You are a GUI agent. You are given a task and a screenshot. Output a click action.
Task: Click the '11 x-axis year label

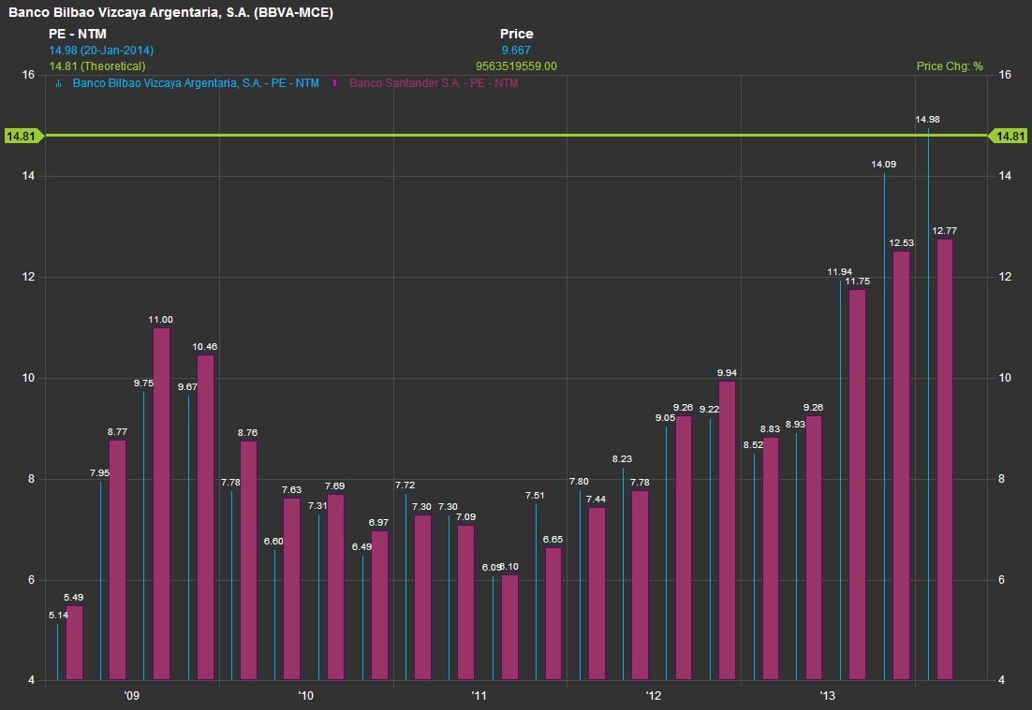[x=479, y=696]
